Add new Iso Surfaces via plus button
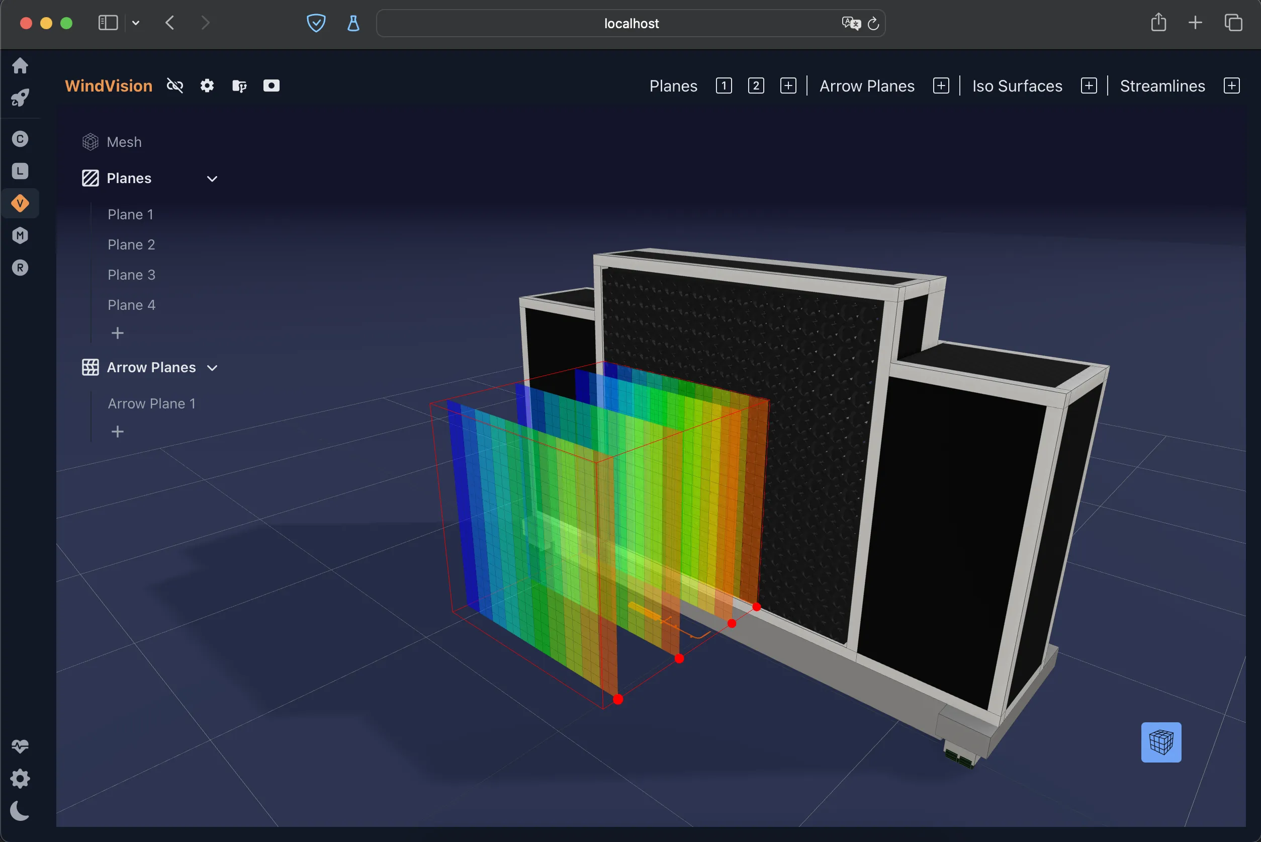This screenshot has width=1261, height=842. click(x=1089, y=86)
